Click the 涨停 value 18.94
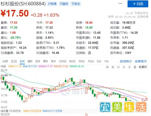This screenshot has height=116, width=151. (x=89, y=23)
